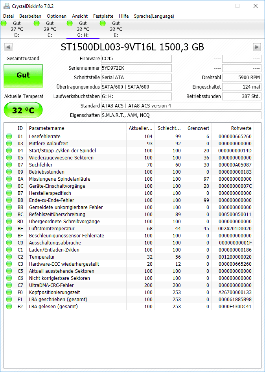Screen dimensions: 265x372
Task: Click status icon of Luftstromtemperatur row
Action: tap(9, 228)
